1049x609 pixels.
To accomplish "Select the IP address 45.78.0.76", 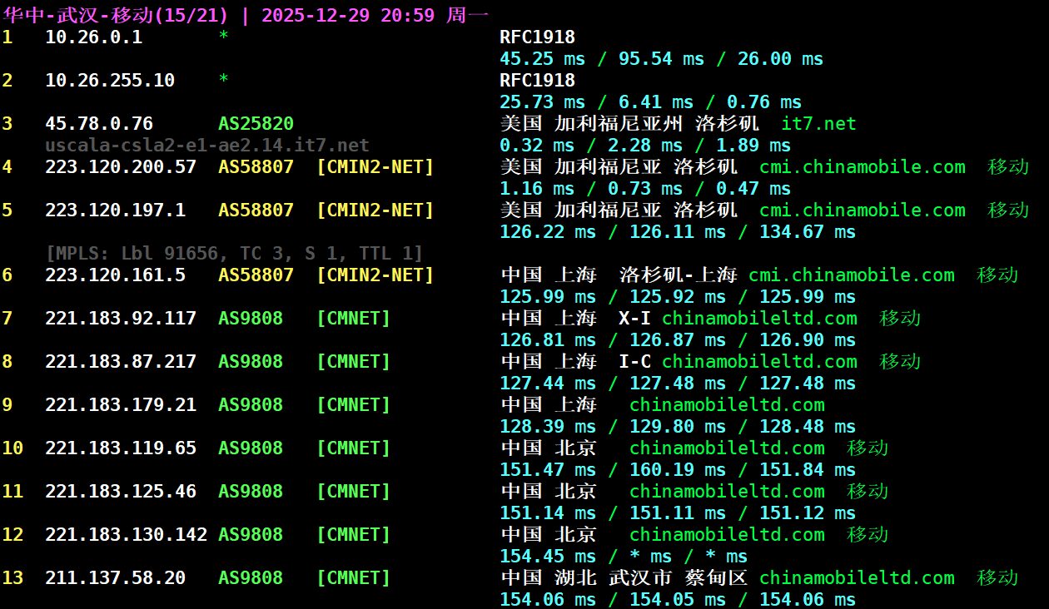I will pos(99,124).
